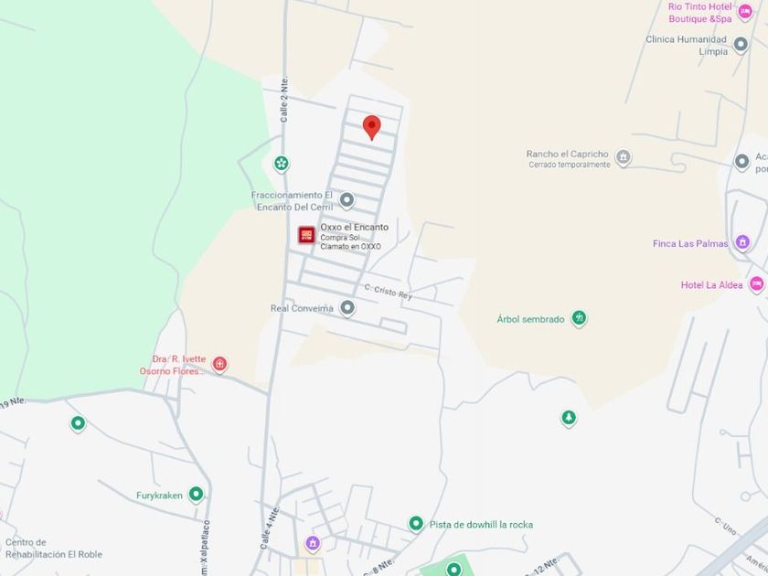768x576 pixels.
Task: Click the Clinica Humanidad Limpia marker
Action: pyautogui.click(x=741, y=45)
